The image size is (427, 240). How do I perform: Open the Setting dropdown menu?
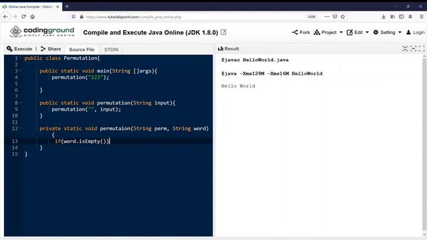click(387, 33)
